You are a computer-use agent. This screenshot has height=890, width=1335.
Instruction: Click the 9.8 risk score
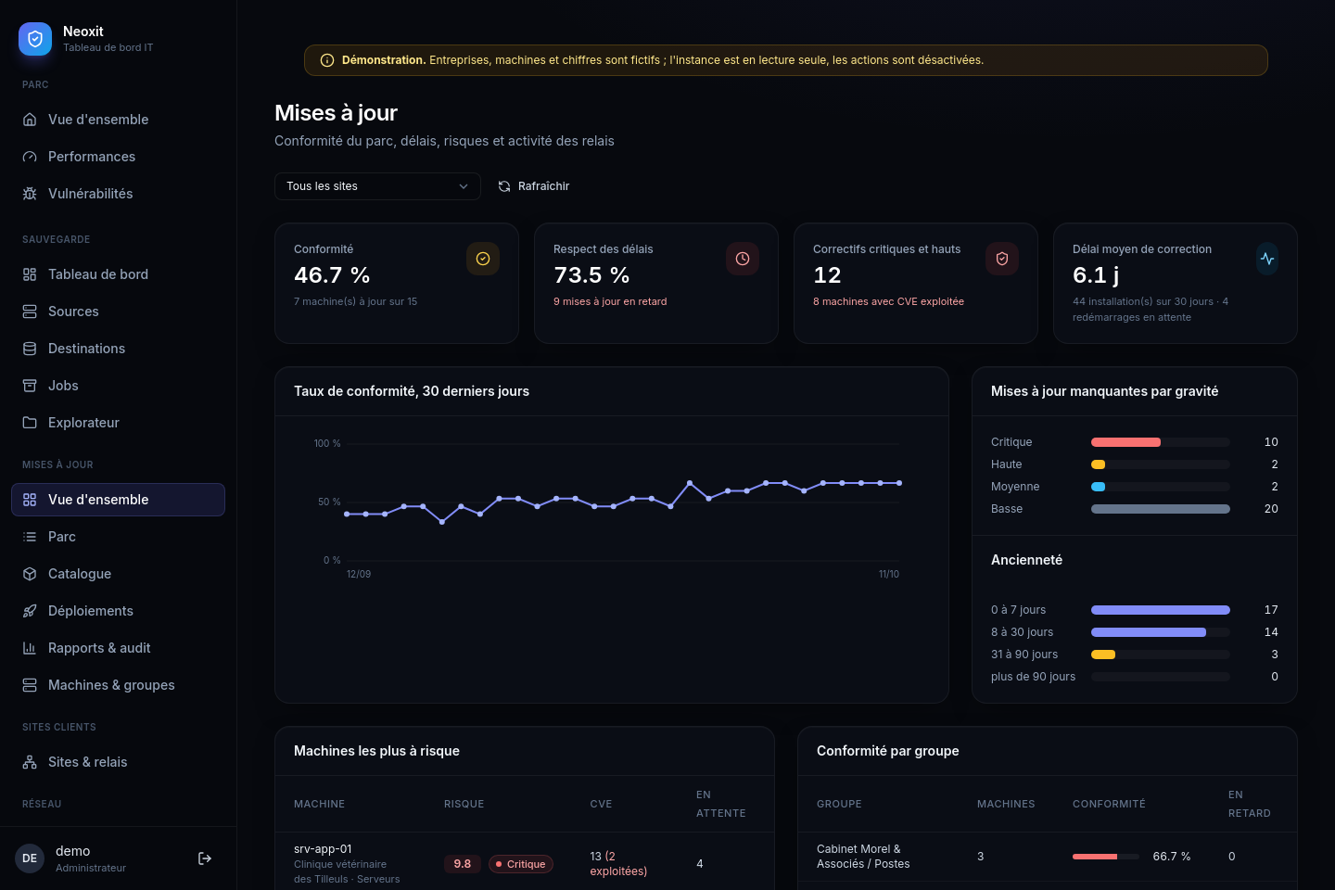pyautogui.click(x=462, y=864)
